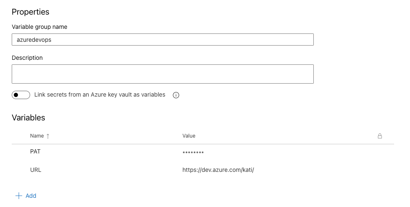Click the empty lock cell in PAT row
Screen dimensions: 410x207
pyautogui.click(x=380, y=152)
